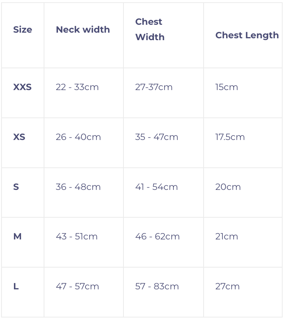Click the 26 - 40cm neck width cell
Viewport: 286px width, 319px height.
click(x=78, y=137)
